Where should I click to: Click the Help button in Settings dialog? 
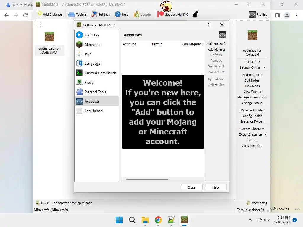[215, 187]
